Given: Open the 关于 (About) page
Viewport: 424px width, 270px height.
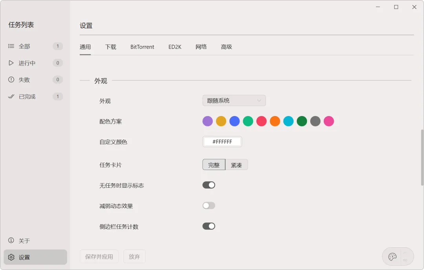Looking at the screenshot, I should (x=35, y=241).
